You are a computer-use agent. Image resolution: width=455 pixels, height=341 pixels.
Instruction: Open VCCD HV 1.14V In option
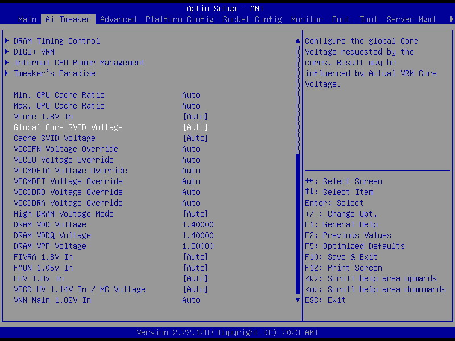[x=196, y=289]
